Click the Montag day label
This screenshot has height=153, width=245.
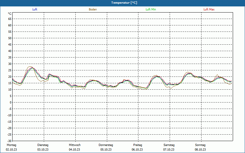pos(12,145)
